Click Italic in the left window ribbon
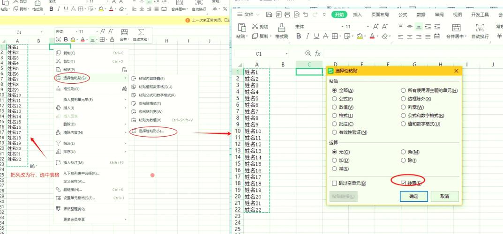 (x=59, y=9)
